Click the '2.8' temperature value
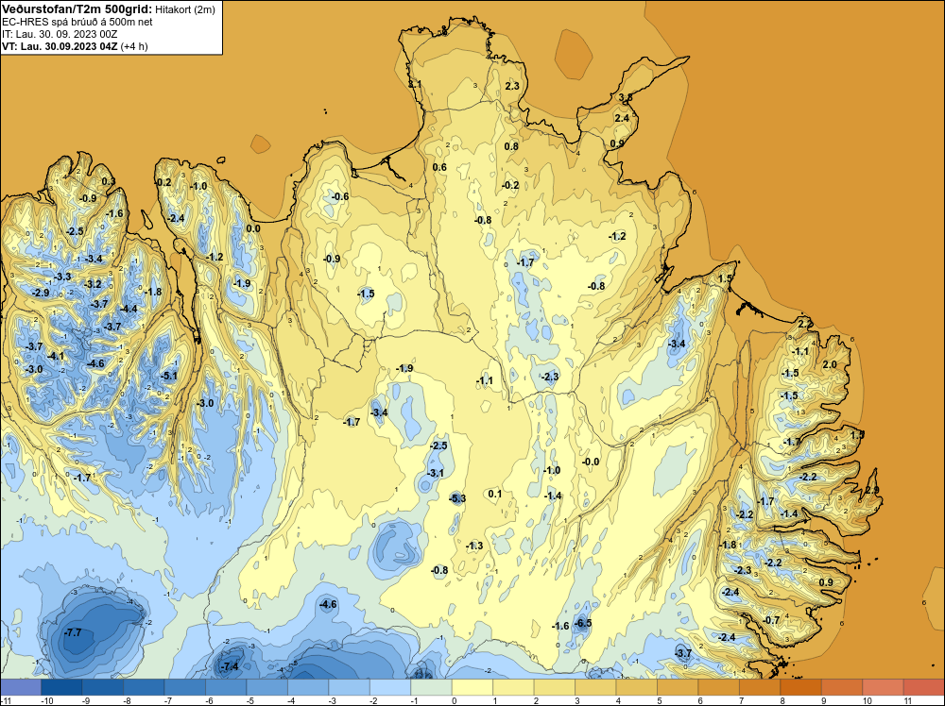Viewport: 945px width, 706px height. 872,491
